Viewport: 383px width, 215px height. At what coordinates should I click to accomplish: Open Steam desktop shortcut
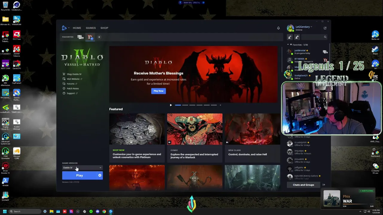pos(375,49)
